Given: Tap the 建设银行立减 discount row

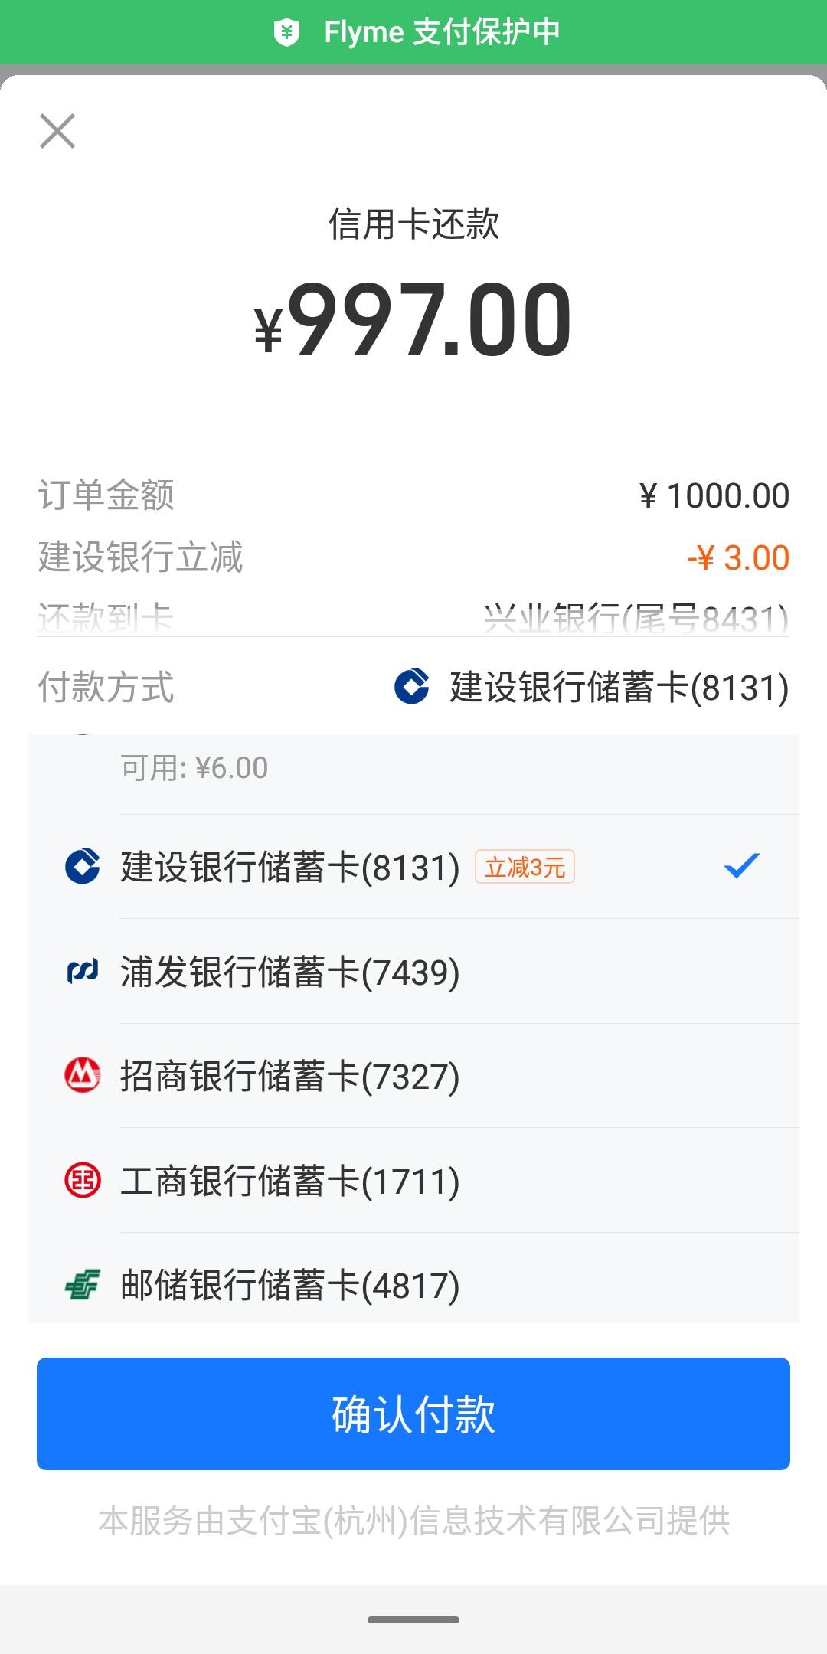Looking at the screenshot, I should pyautogui.click(x=413, y=557).
